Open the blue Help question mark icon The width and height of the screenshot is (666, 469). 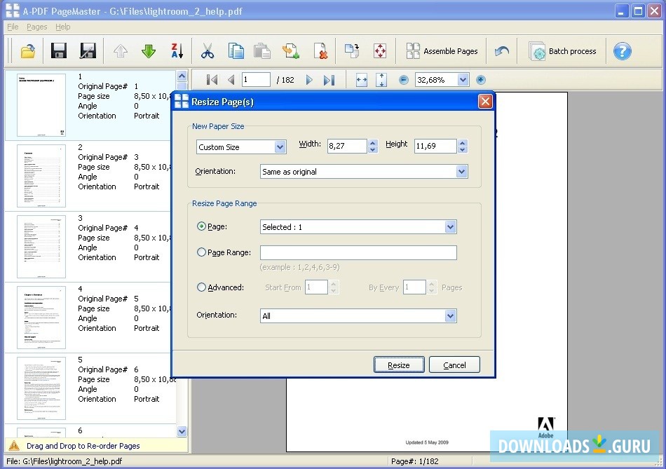click(623, 50)
